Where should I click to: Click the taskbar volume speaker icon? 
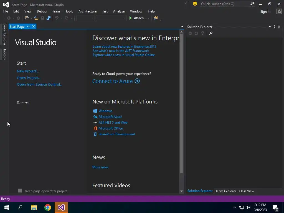[248, 207]
